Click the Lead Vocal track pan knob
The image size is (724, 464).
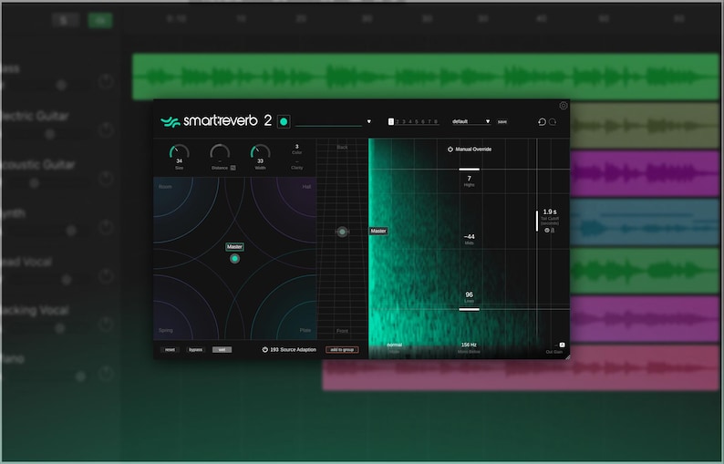(x=106, y=275)
